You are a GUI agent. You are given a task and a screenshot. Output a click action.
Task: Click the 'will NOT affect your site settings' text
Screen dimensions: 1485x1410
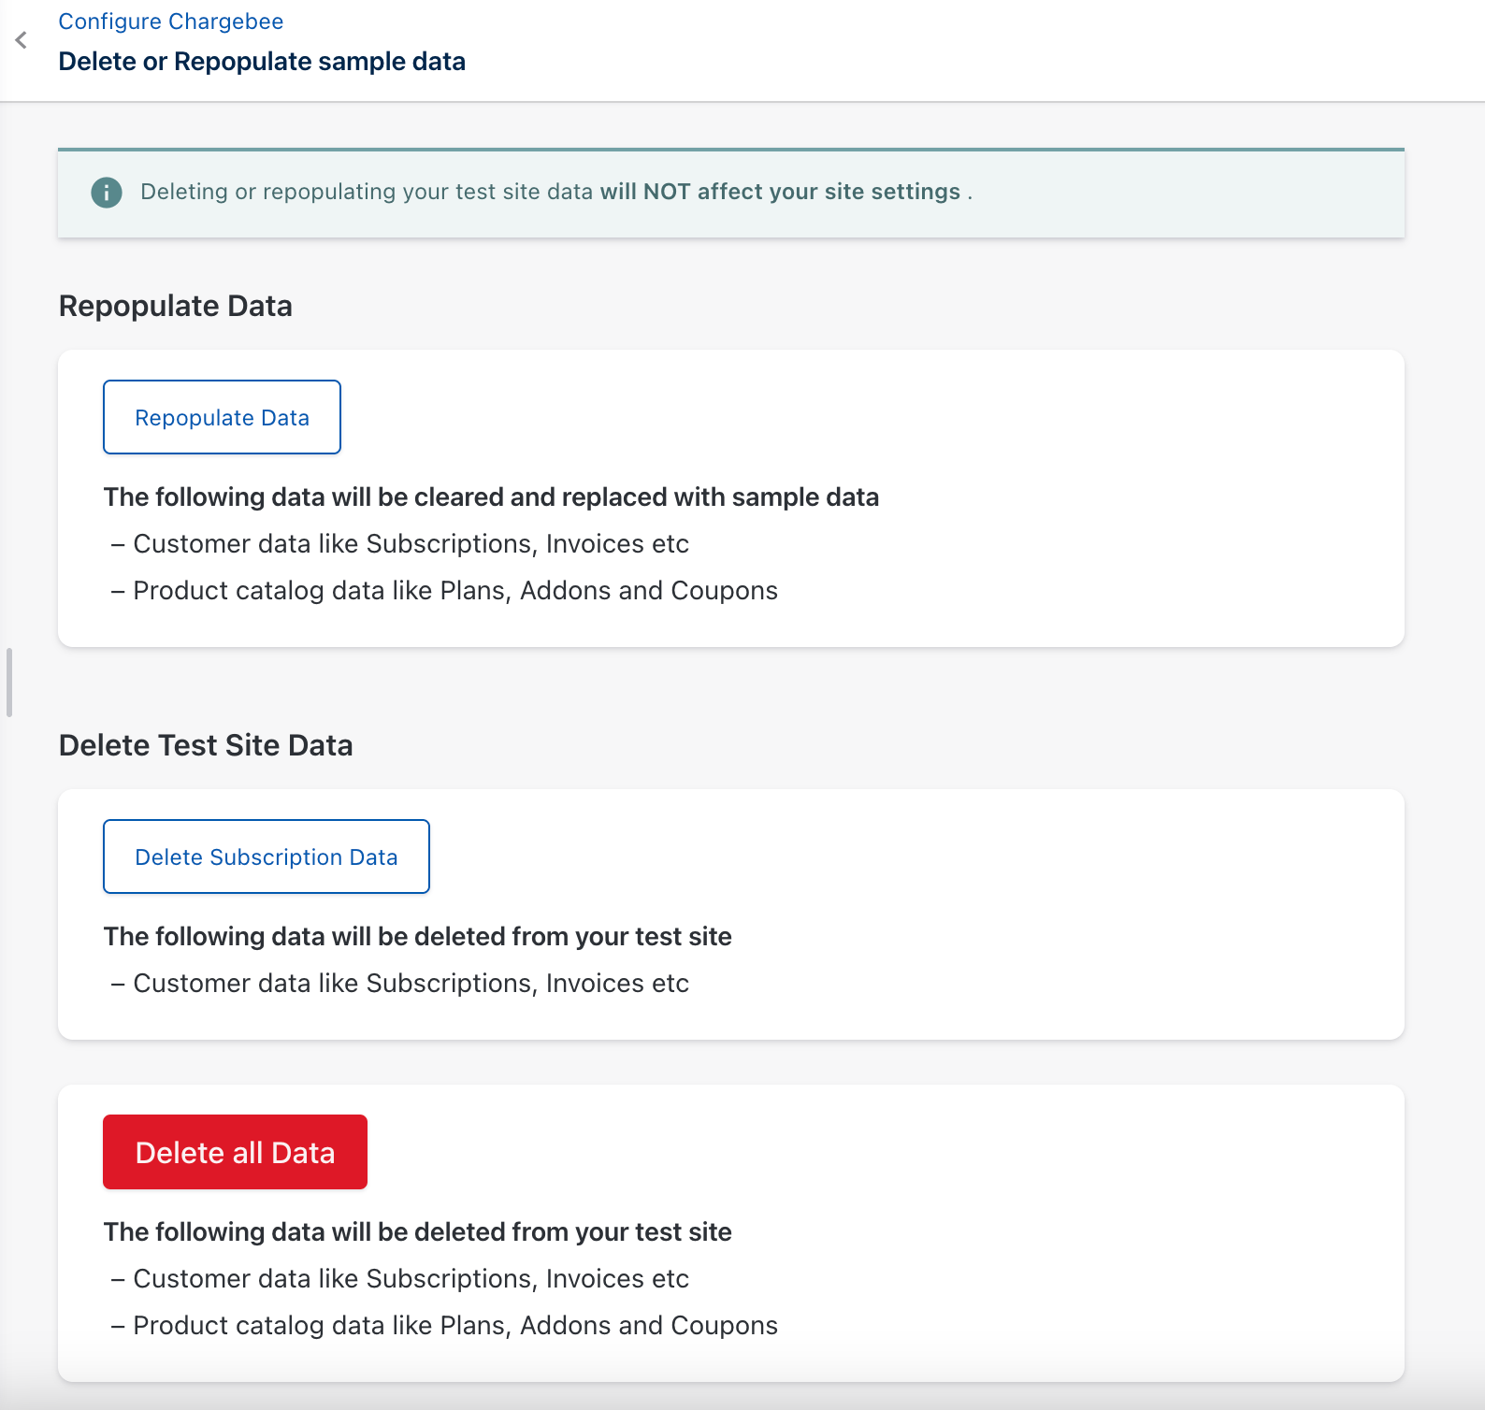click(x=780, y=192)
